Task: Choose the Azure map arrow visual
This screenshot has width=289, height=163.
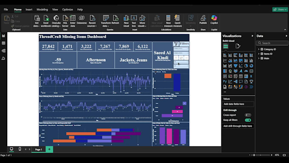Action: point(241,71)
